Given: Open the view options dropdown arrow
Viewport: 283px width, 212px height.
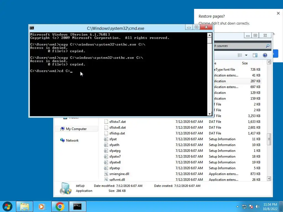Looking at the screenshot, I should click(246, 55).
